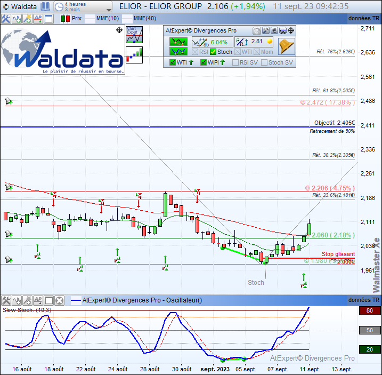Open the 4 heures / 3 mois timeframe dropdown
382x375 pixels.
click(83, 7)
